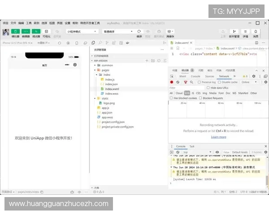Open the extensions icon in sidebar

[114, 43]
